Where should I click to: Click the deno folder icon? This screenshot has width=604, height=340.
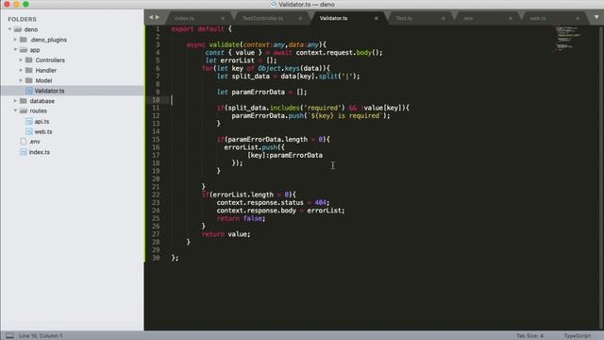point(18,29)
